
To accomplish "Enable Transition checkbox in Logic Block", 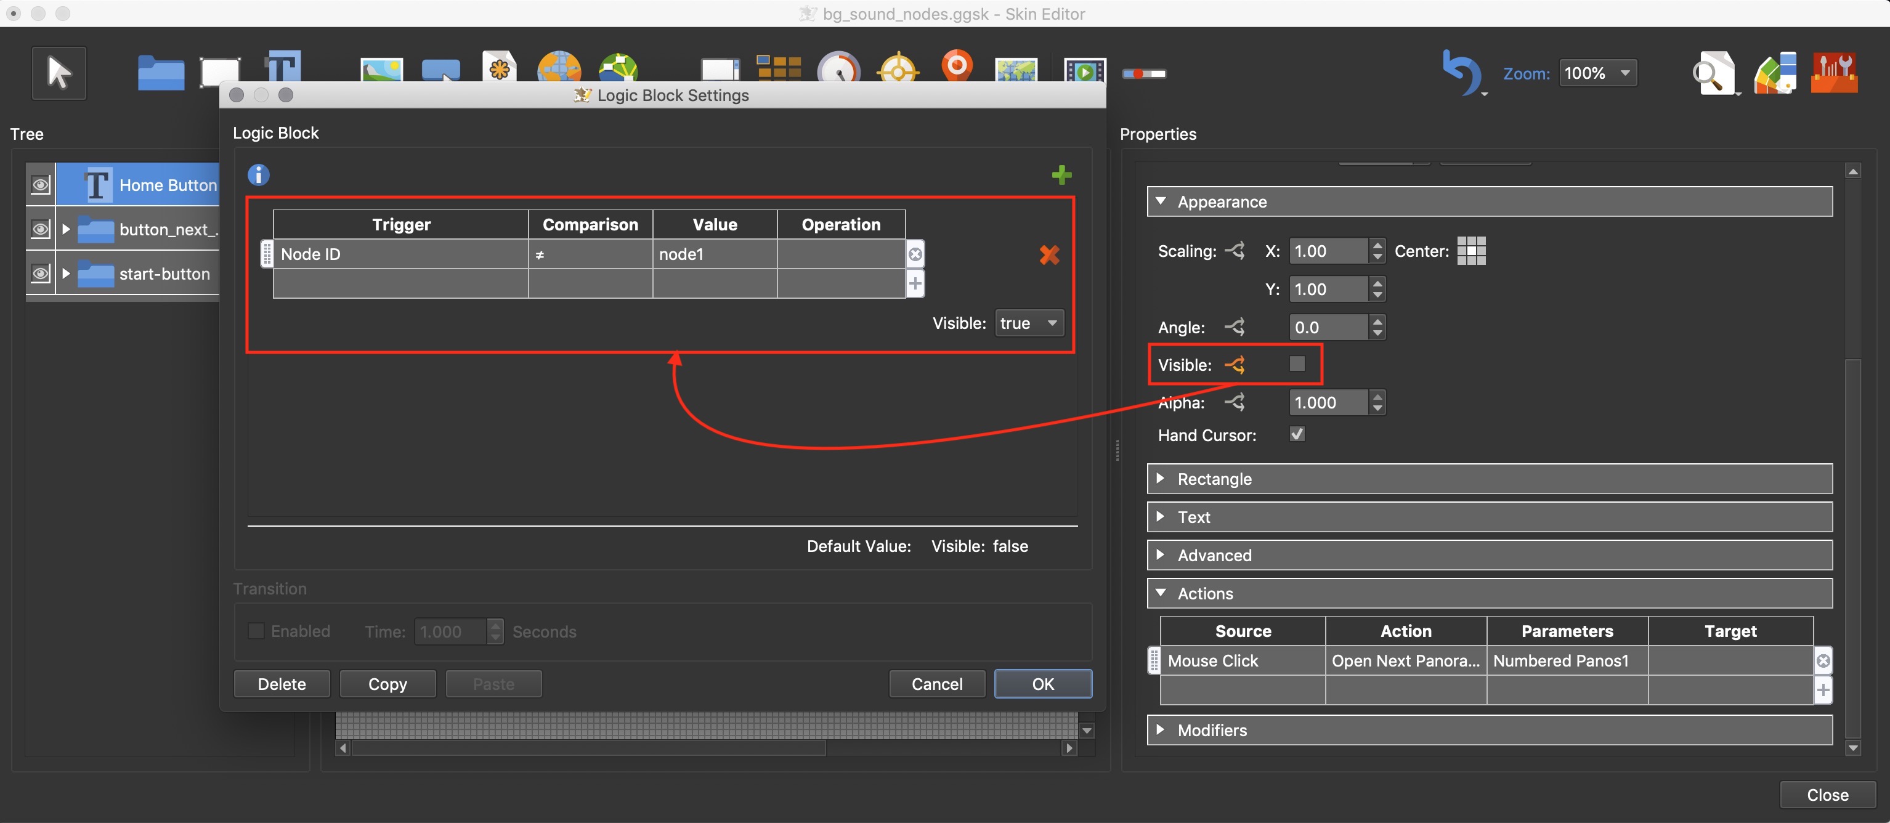I will (257, 629).
